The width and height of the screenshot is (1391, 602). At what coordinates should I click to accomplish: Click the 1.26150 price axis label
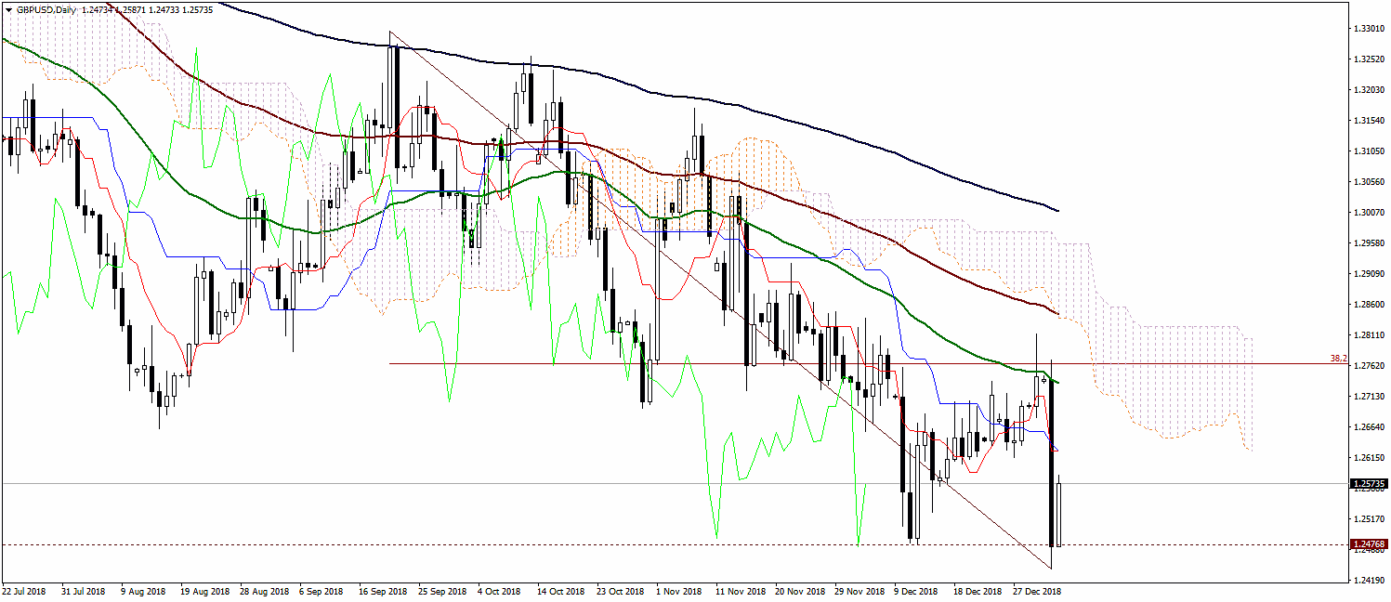tap(1369, 458)
